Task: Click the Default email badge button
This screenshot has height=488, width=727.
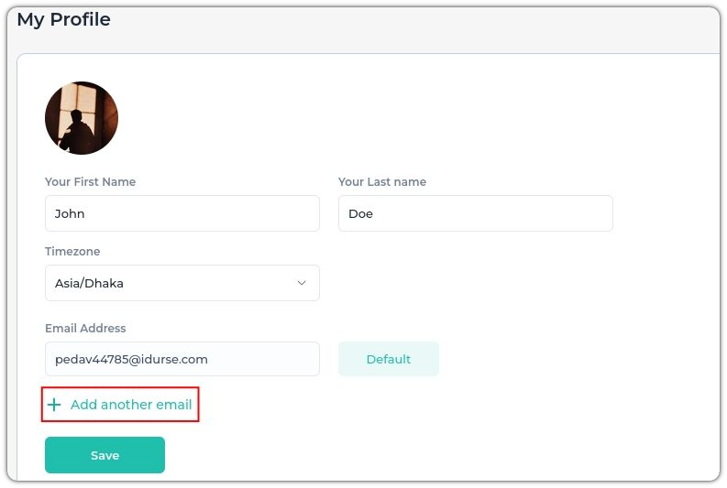Action: [x=389, y=359]
